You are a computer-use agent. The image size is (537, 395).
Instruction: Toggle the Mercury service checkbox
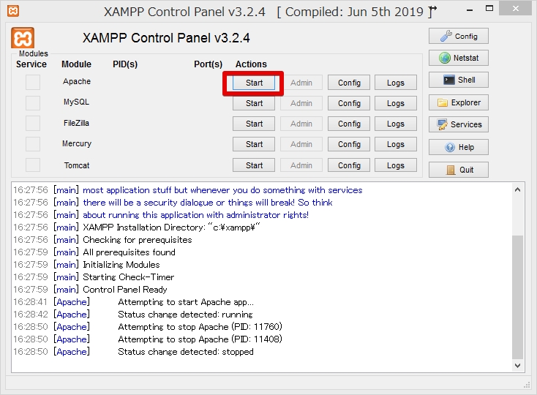[x=33, y=144]
